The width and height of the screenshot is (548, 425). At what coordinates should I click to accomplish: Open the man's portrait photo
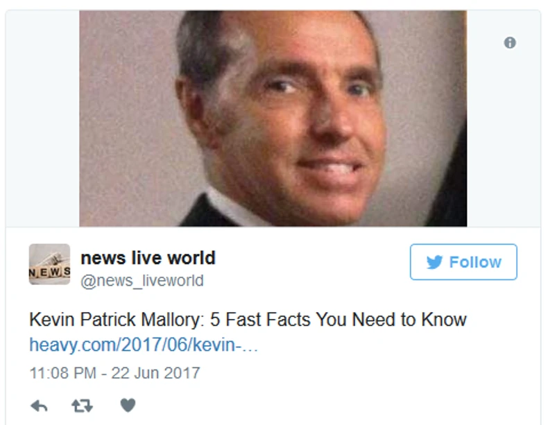(273, 119)
